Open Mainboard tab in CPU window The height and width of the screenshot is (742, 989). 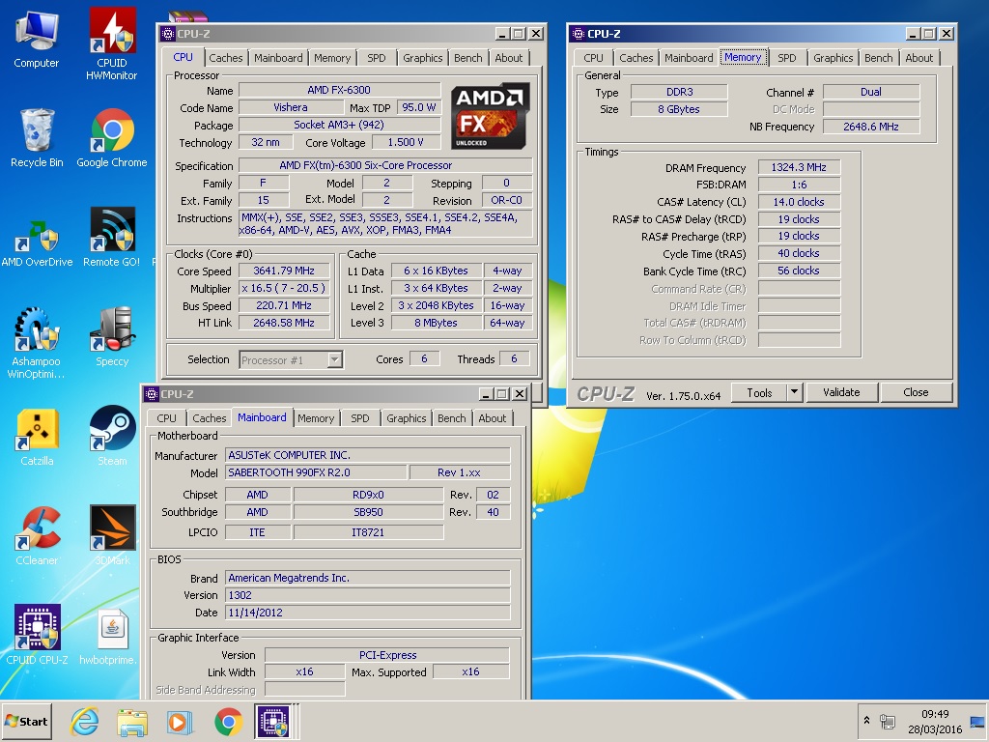[278, 57]
